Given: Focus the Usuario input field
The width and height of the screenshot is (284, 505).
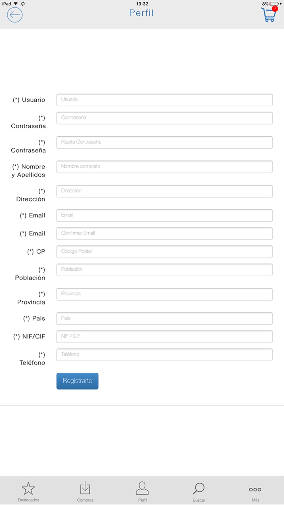Looking at the screenshot, I should 164,100.
